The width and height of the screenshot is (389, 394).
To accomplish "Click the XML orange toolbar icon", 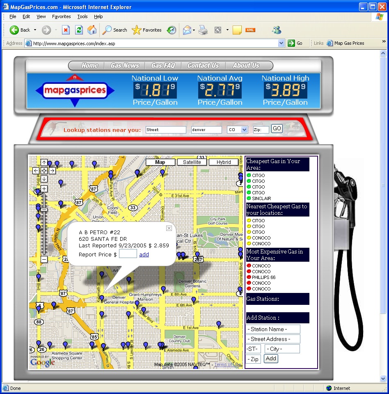I will tap(250, 30).
